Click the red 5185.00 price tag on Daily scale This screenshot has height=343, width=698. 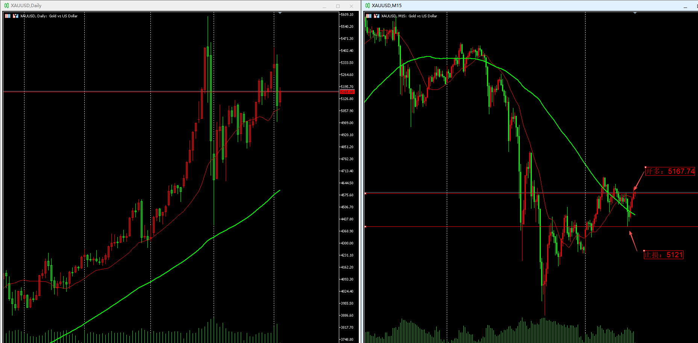point(347,92)
